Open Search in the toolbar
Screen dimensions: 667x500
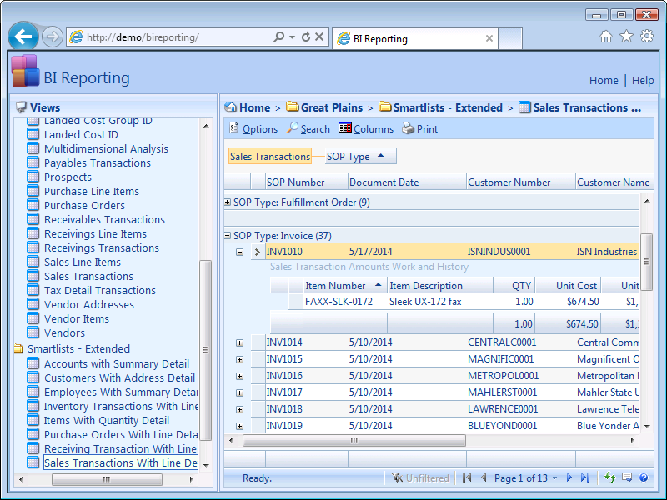point(308,129)
